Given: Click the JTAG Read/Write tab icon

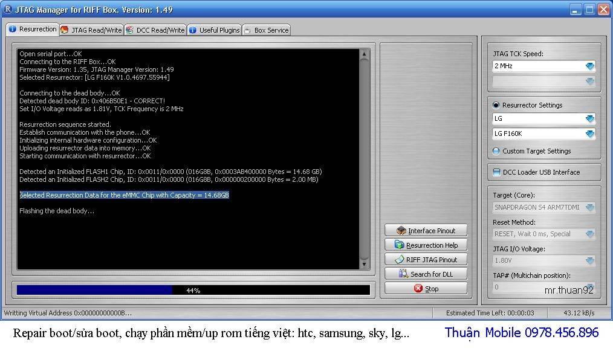Looking at the screenshot, I should click(65, 30).
